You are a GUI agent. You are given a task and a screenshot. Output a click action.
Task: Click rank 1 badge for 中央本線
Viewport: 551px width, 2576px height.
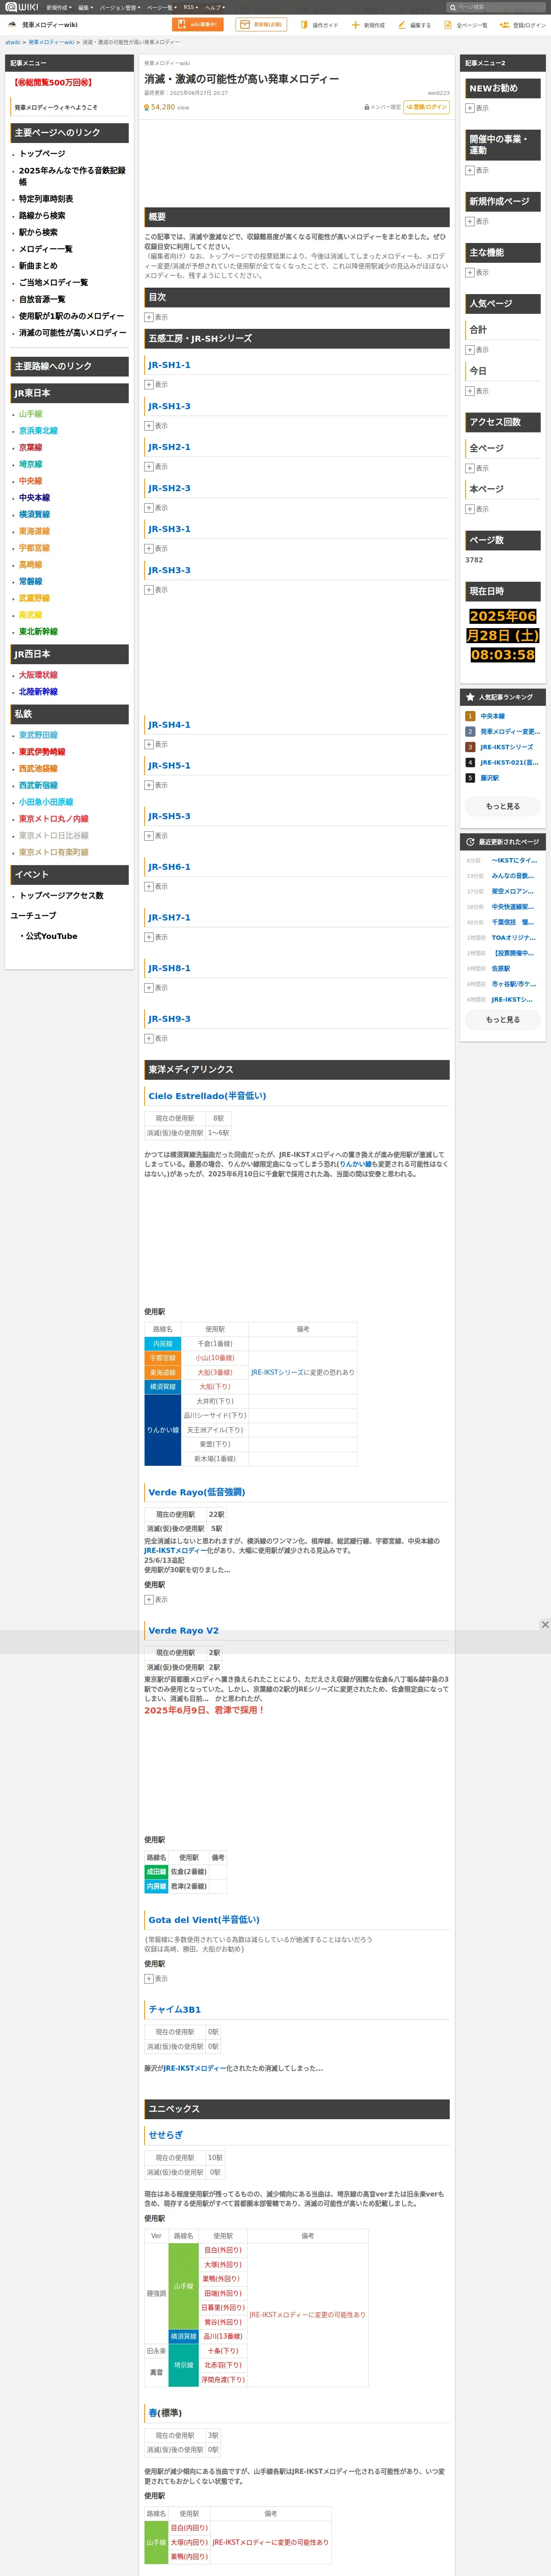(470, 716)
